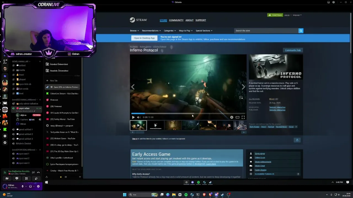Click the Early Access tag
The image size is (353, 198).
(x=254, y=127)
